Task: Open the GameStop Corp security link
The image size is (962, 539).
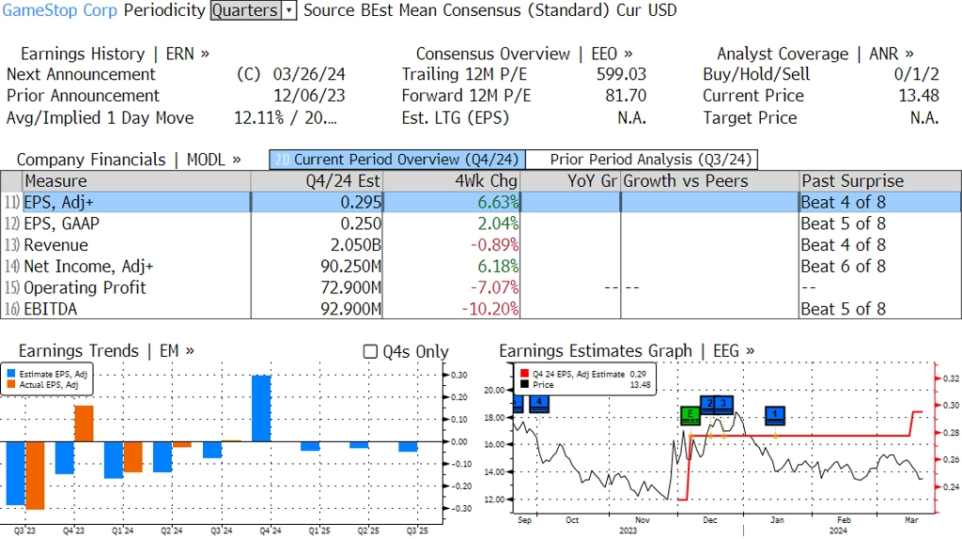Action: point(59,10)
